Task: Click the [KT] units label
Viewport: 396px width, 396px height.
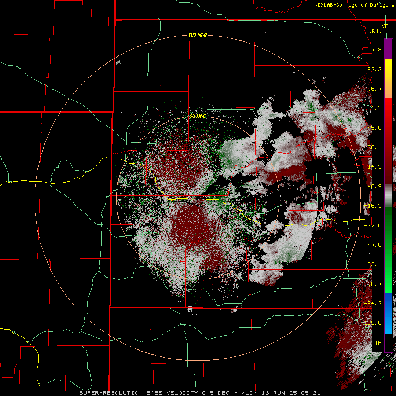Action: point(375,30)
